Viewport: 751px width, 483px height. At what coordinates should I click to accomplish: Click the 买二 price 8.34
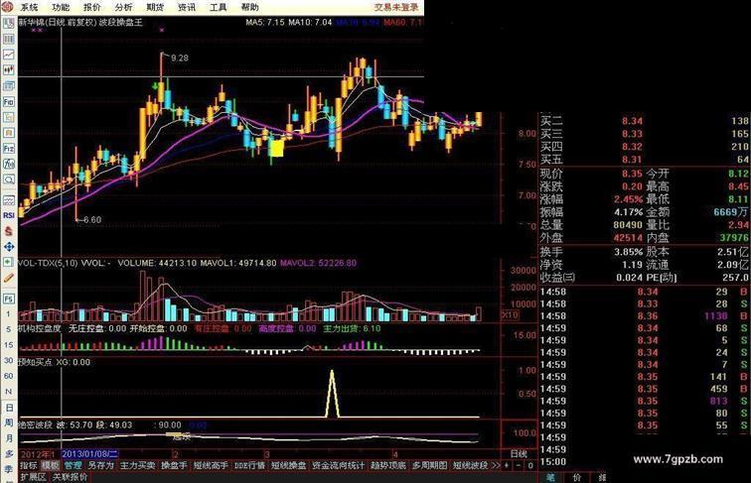632,121
